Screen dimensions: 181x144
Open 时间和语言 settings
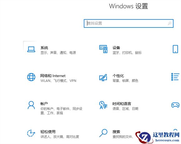pyautogui.click(x=122, y=104)
